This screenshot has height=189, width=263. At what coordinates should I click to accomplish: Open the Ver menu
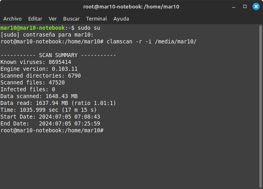pyautogui.click(x=53, y=18)
